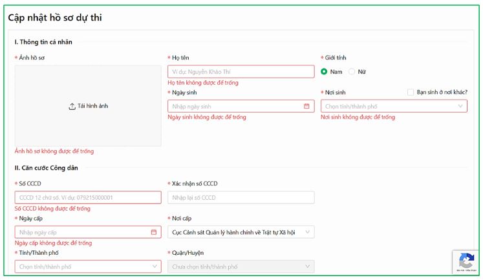Click the 'Họ tên không được để trống' error text
The image size is (483, 280).
[x=203, y=83]
